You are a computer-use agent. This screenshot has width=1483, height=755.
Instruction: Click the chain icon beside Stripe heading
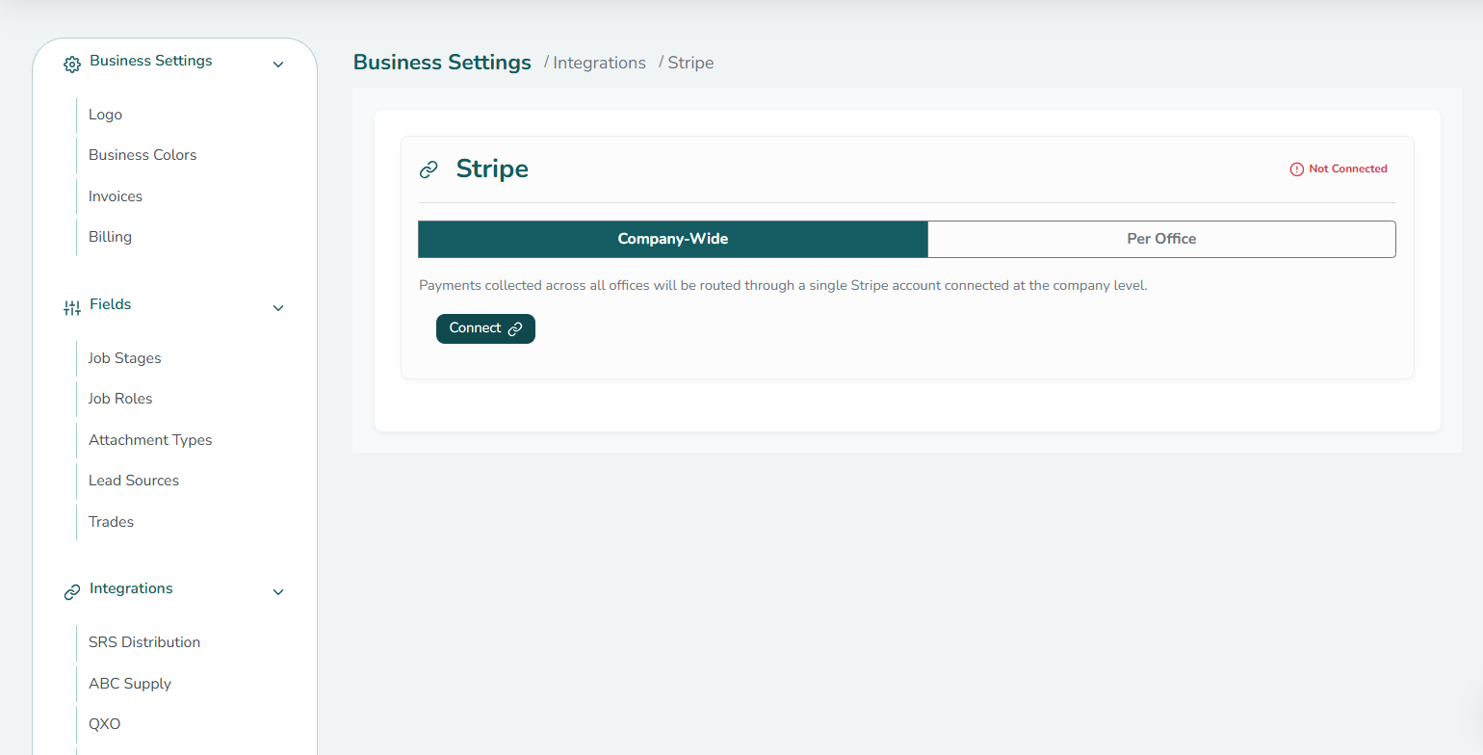(429, 170)
